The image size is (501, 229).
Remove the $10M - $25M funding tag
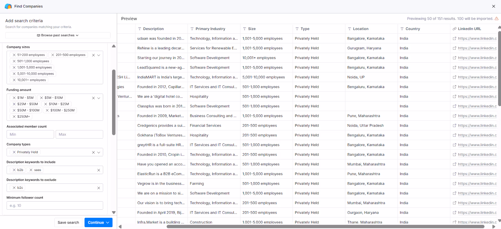click(x=46, y=104)
